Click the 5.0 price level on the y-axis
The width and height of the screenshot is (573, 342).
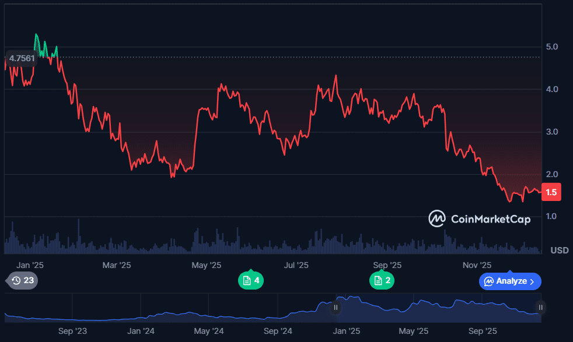click(552, 47)
